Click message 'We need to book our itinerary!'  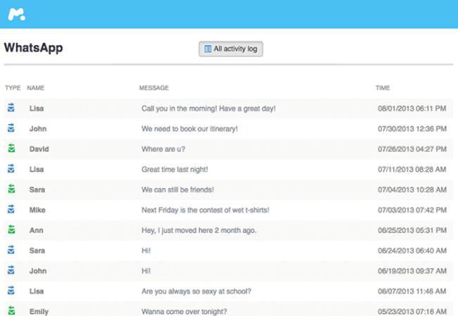click(189, 129)
